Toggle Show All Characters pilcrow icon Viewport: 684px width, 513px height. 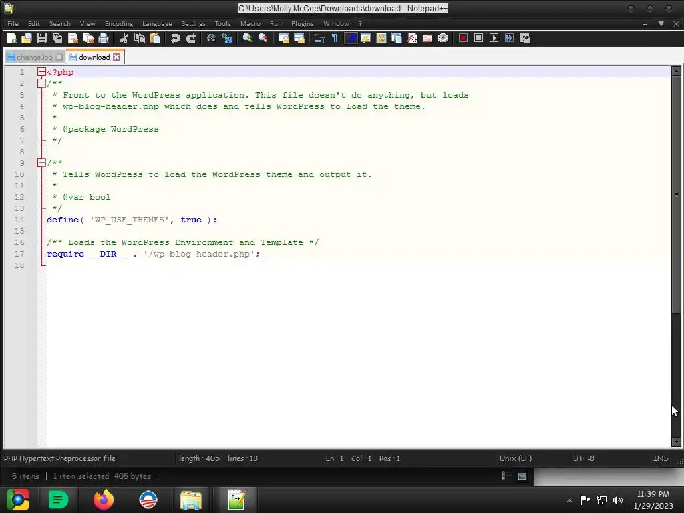[x=335, y=38]
